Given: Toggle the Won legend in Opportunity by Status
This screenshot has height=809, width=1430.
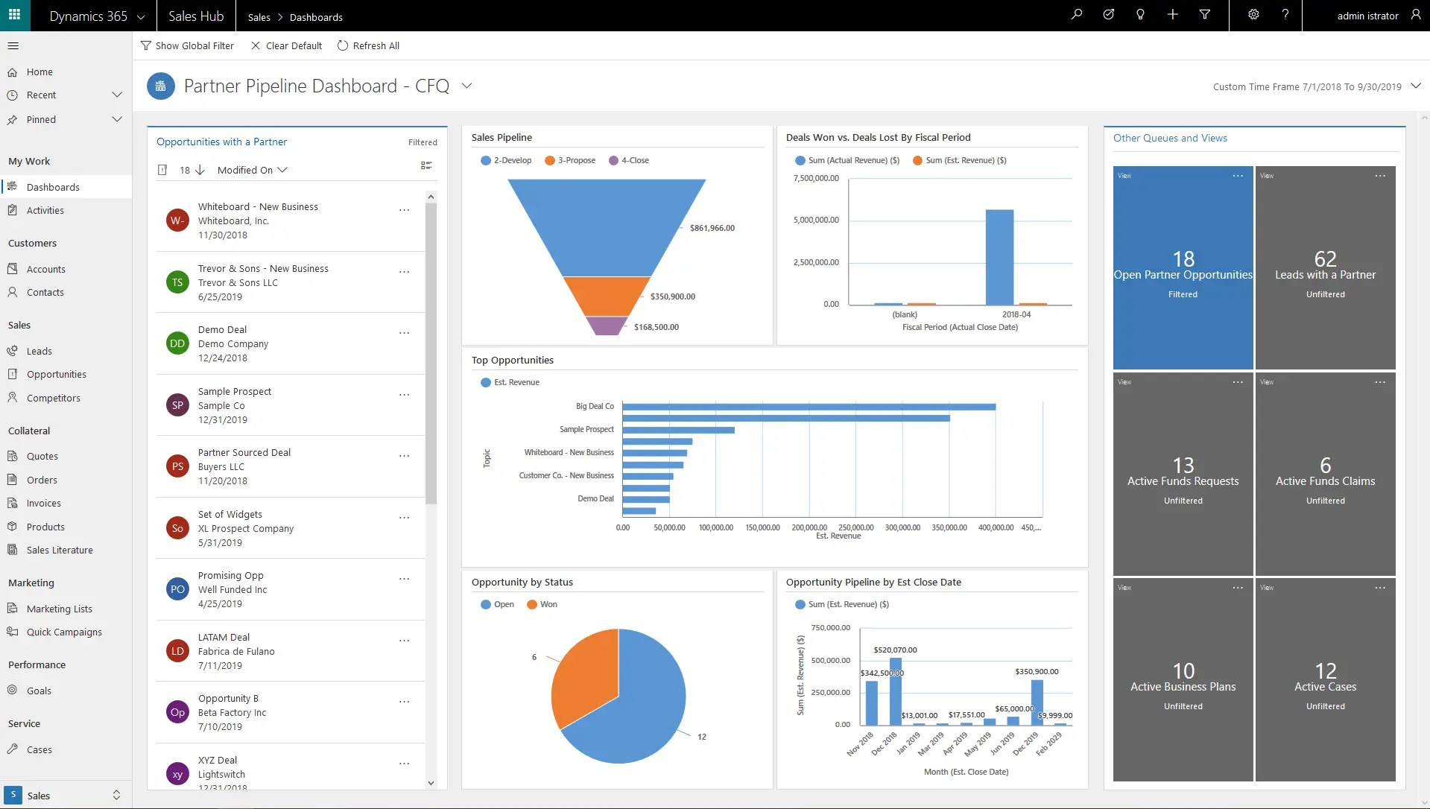Looking at the screenshot, I should (x=542, y=604).
